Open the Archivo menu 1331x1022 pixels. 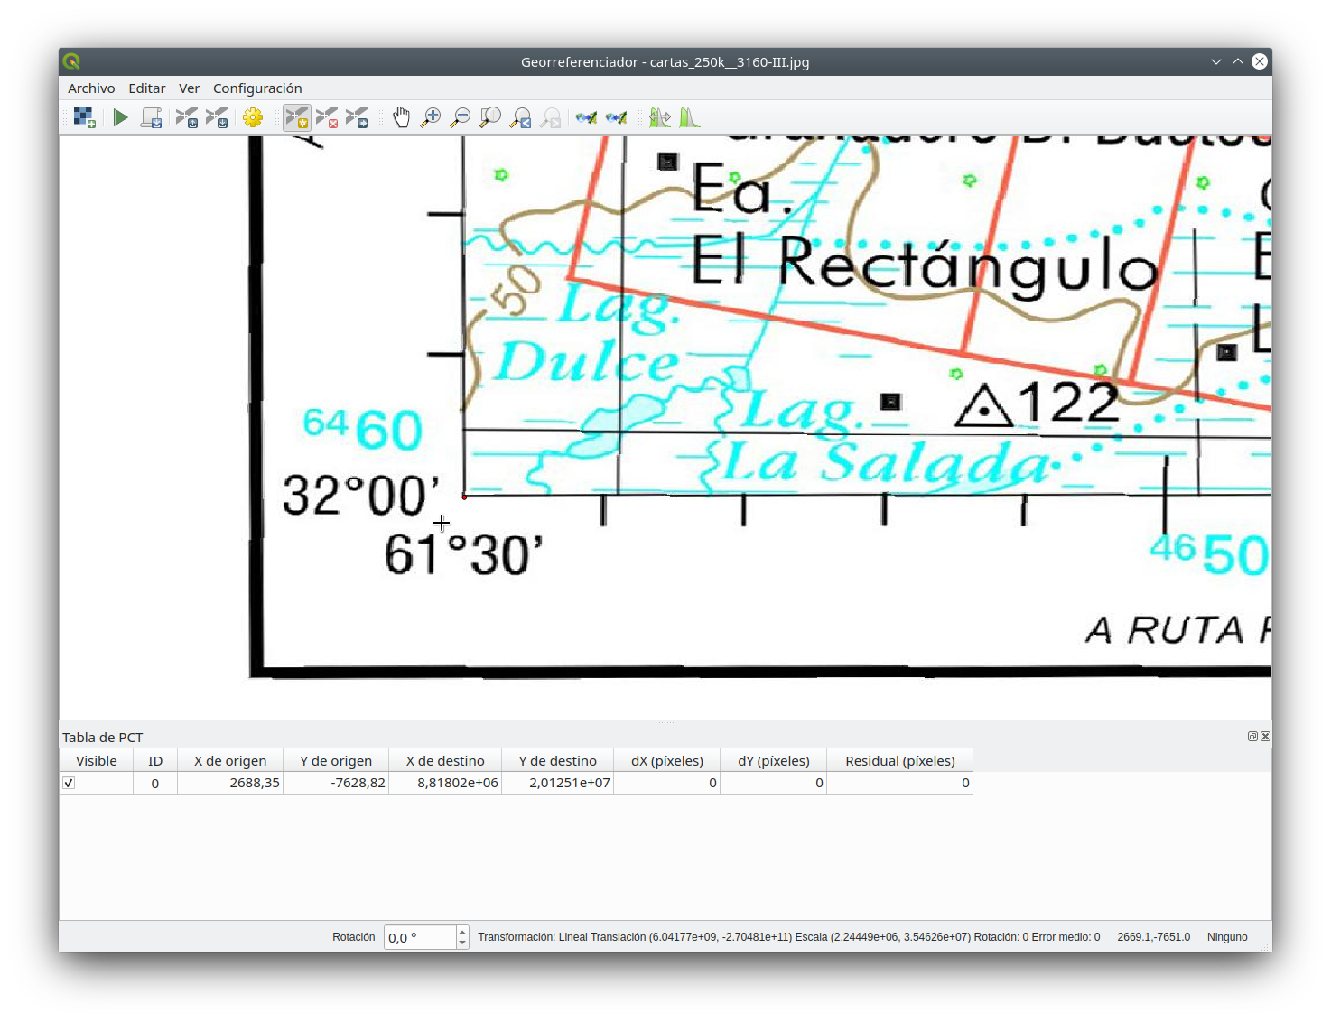[x=91, y=88]
